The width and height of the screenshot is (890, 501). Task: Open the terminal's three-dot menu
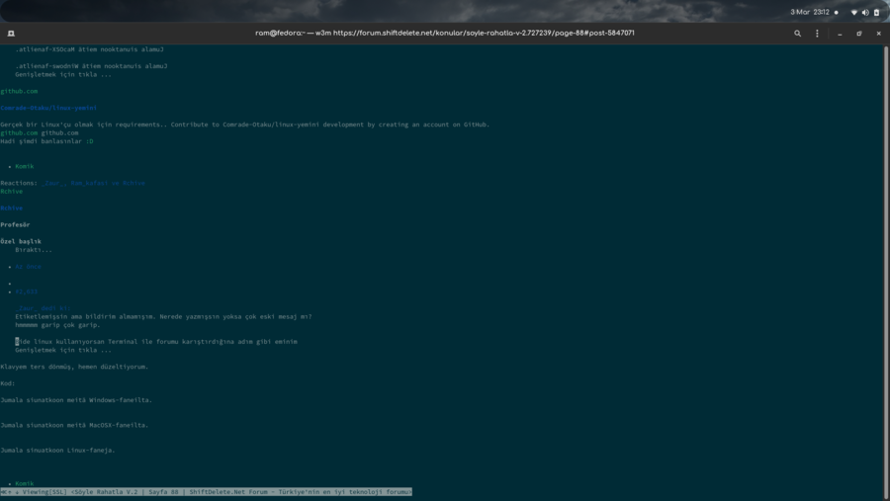(818, 34)
